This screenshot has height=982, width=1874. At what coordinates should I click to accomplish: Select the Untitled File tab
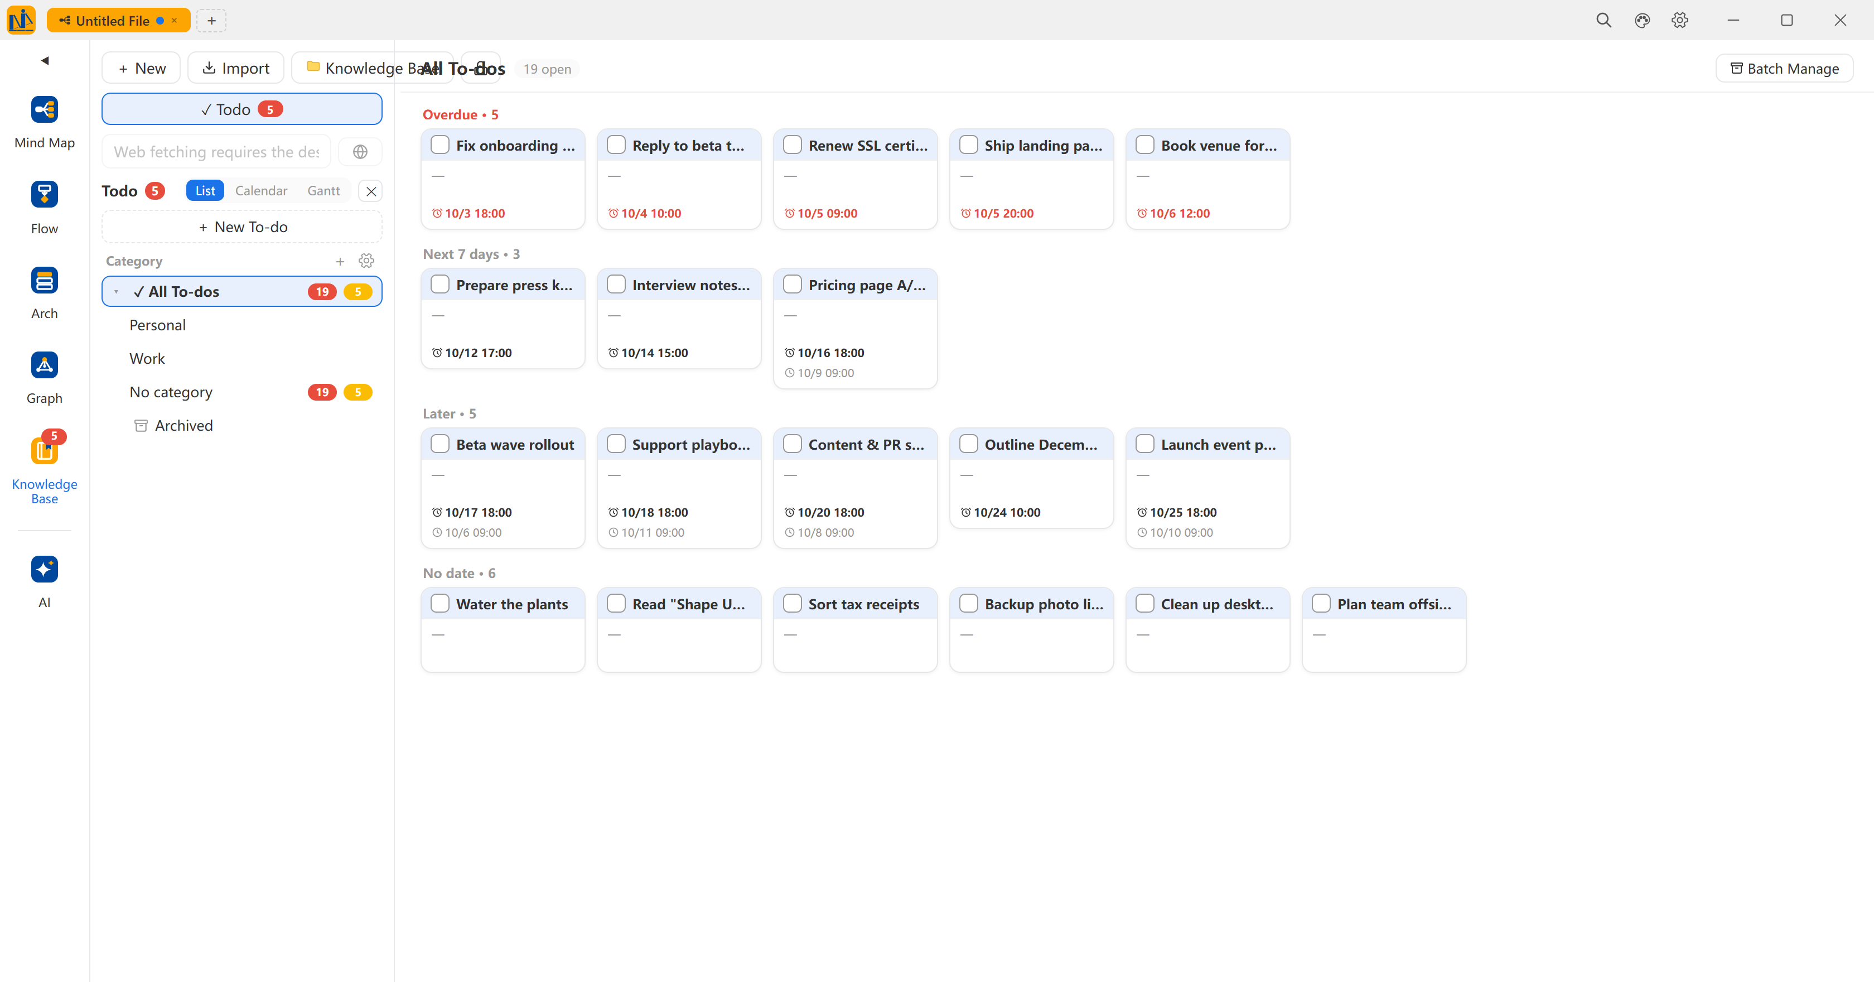pos(119,21)
